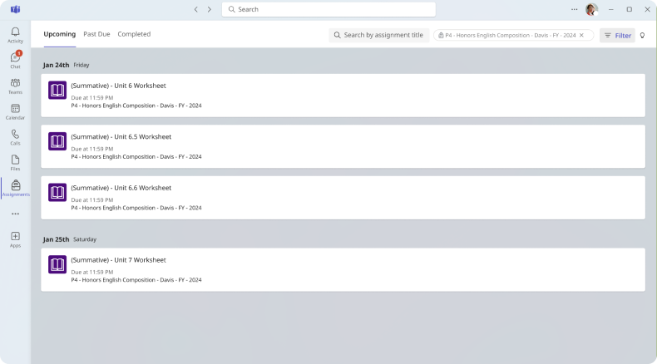657x364 pixels.
Task: Click the Jan 24th date heading
Action: 56,65
